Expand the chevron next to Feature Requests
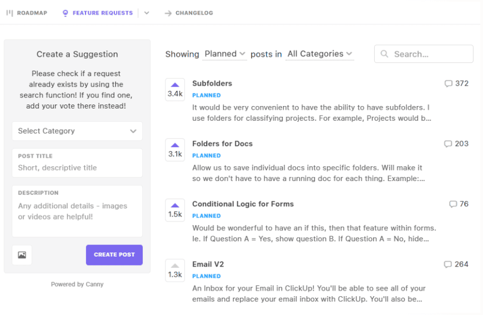Screen dimensions: 483x315 (x=147, y=13)
